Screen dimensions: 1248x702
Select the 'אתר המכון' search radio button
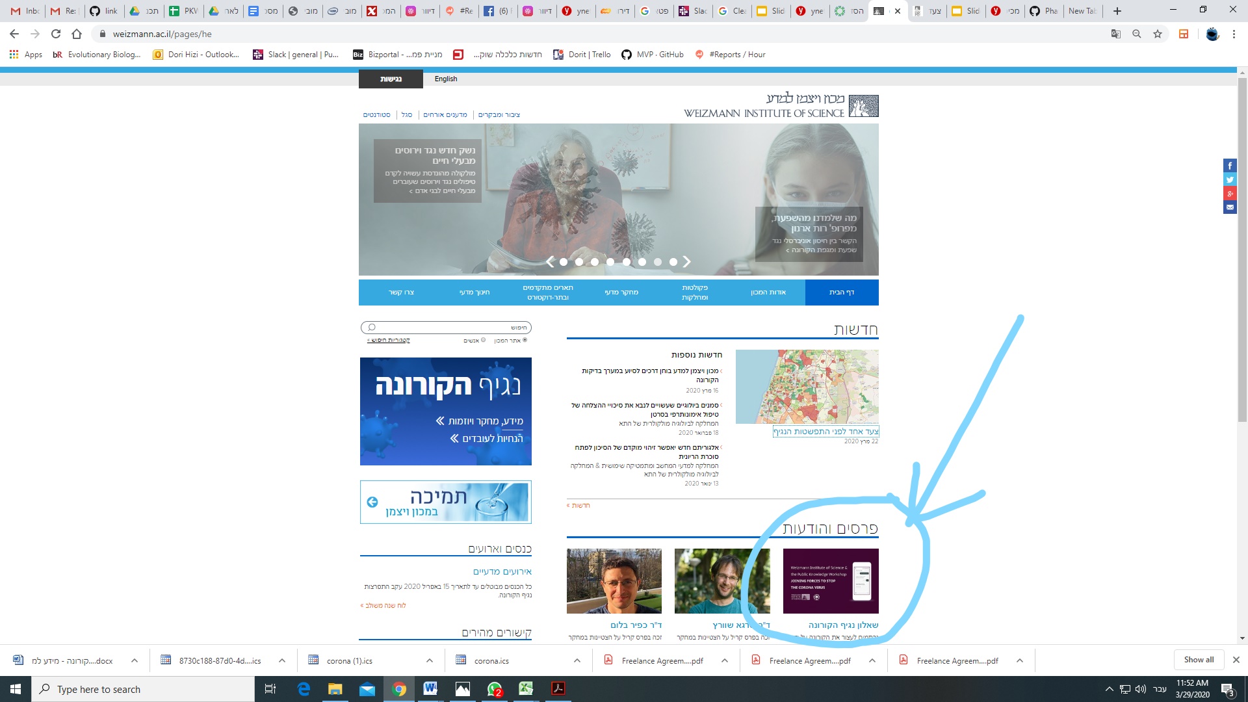tap(525, 340)
